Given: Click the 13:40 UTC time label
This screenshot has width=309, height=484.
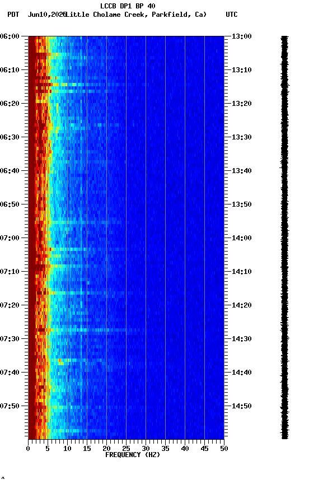Looking at the screenshot, I should coord(242,171).
